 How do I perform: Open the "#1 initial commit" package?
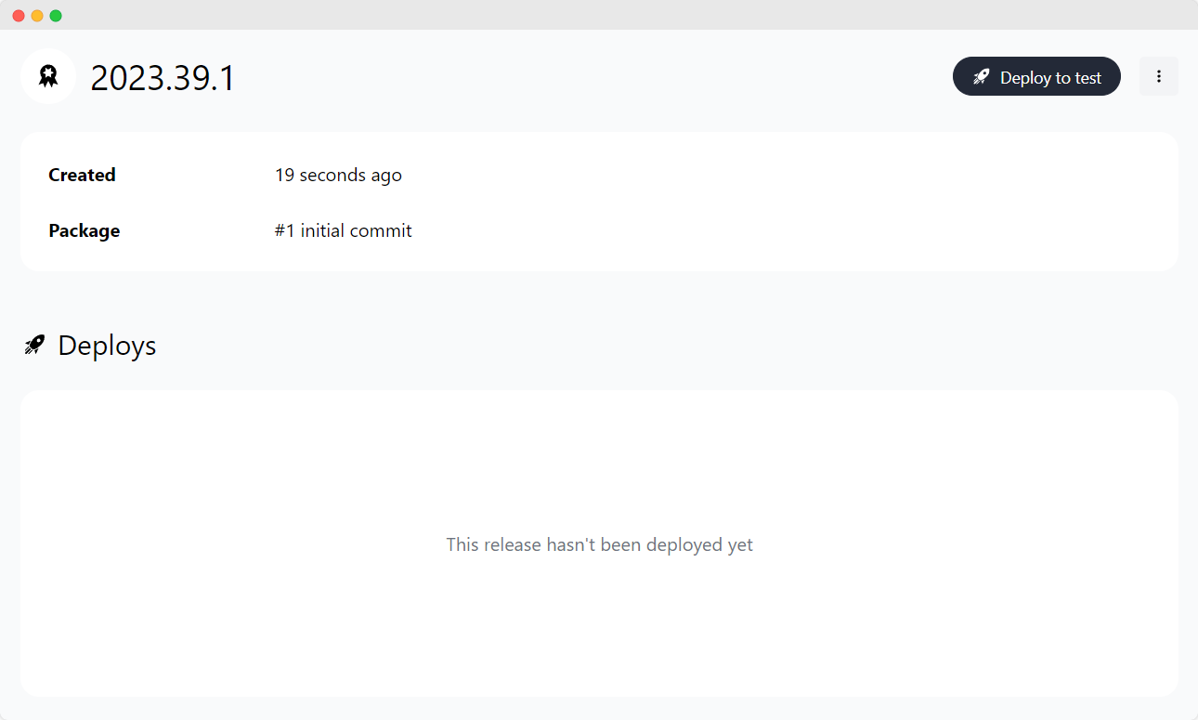tap(343, 230)
